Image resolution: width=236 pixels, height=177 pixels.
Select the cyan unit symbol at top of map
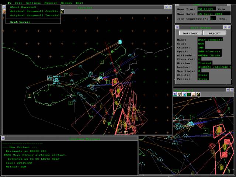pyautogui.click(x=120, y=42)
